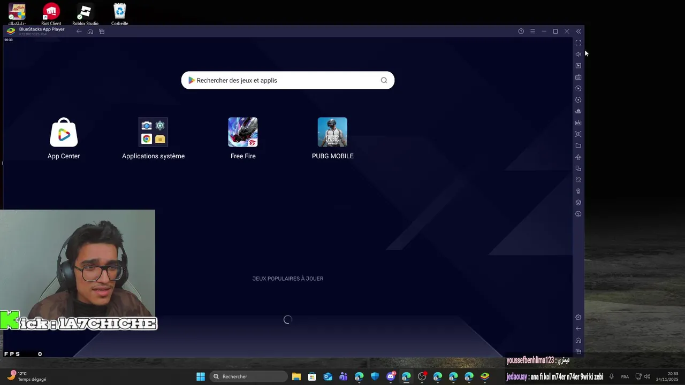
Task: Open the media folder in the side toolbar
Action: click(578, 145)
